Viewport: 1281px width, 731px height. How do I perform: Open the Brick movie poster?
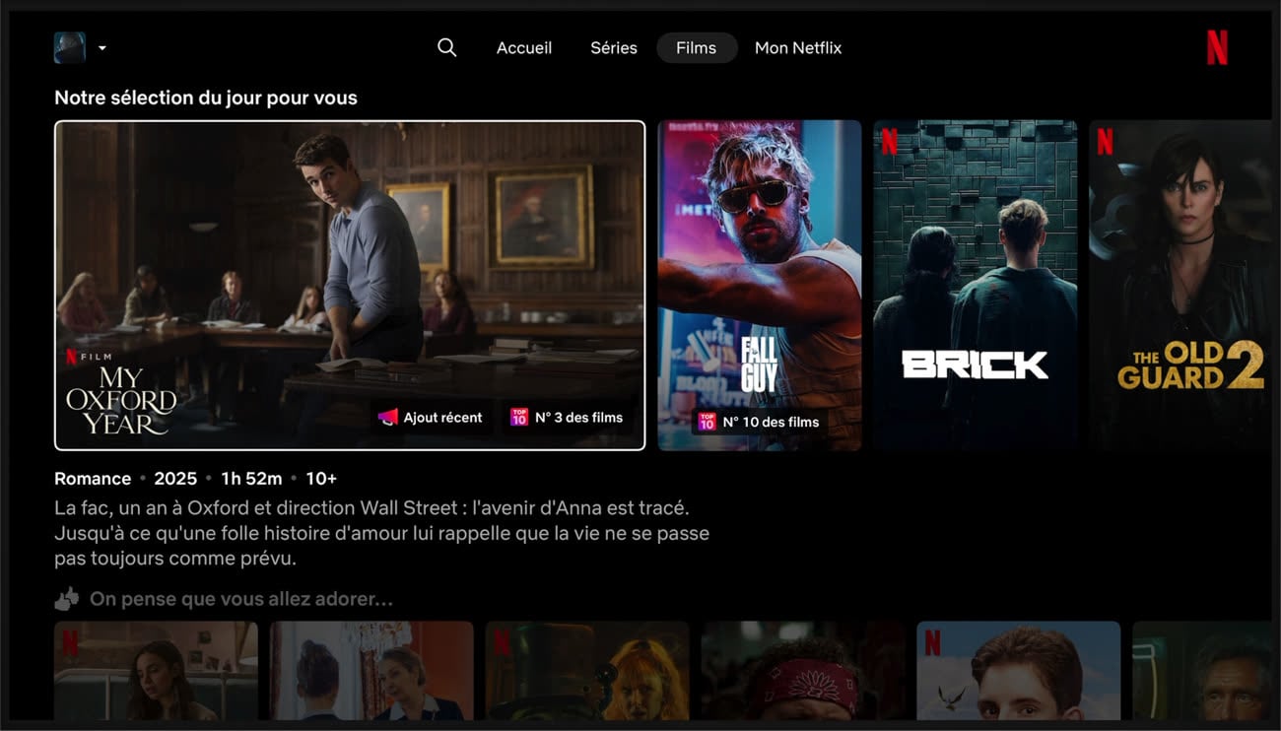pyautogui.click(x=976, y=285)
